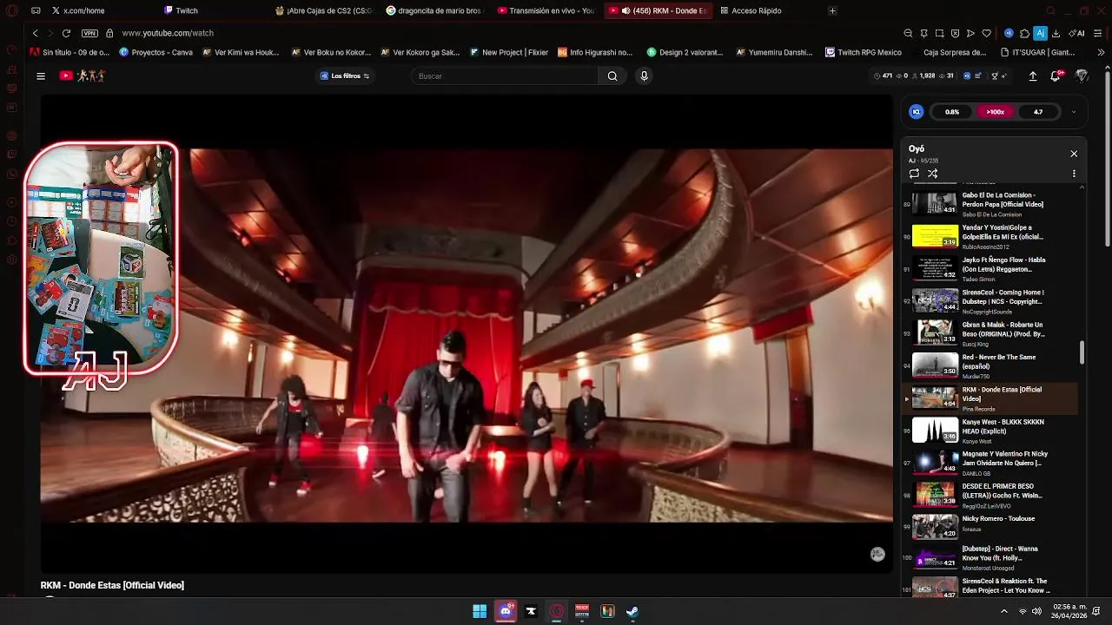The image size is (1112, 625).
Task: Switch to dragoncita de mario bros tab
Action: pos(435,10)
